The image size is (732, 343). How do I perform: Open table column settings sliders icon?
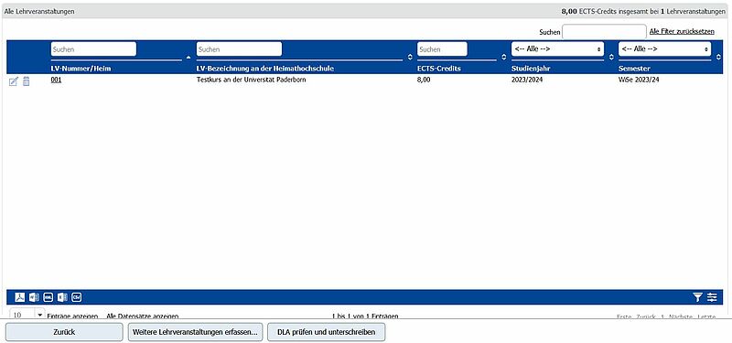712,296
